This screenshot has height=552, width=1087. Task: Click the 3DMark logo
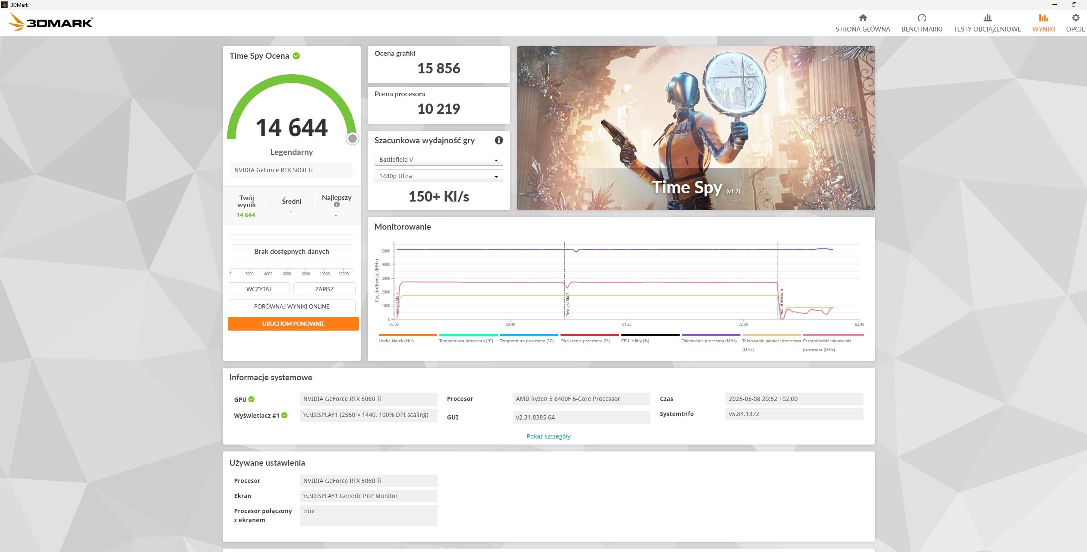click(51, 22)
